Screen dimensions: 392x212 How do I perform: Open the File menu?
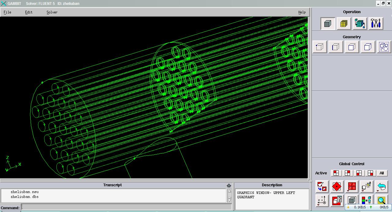7,12
